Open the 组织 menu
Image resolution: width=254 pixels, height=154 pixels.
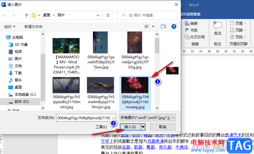(x=10, y=26)
